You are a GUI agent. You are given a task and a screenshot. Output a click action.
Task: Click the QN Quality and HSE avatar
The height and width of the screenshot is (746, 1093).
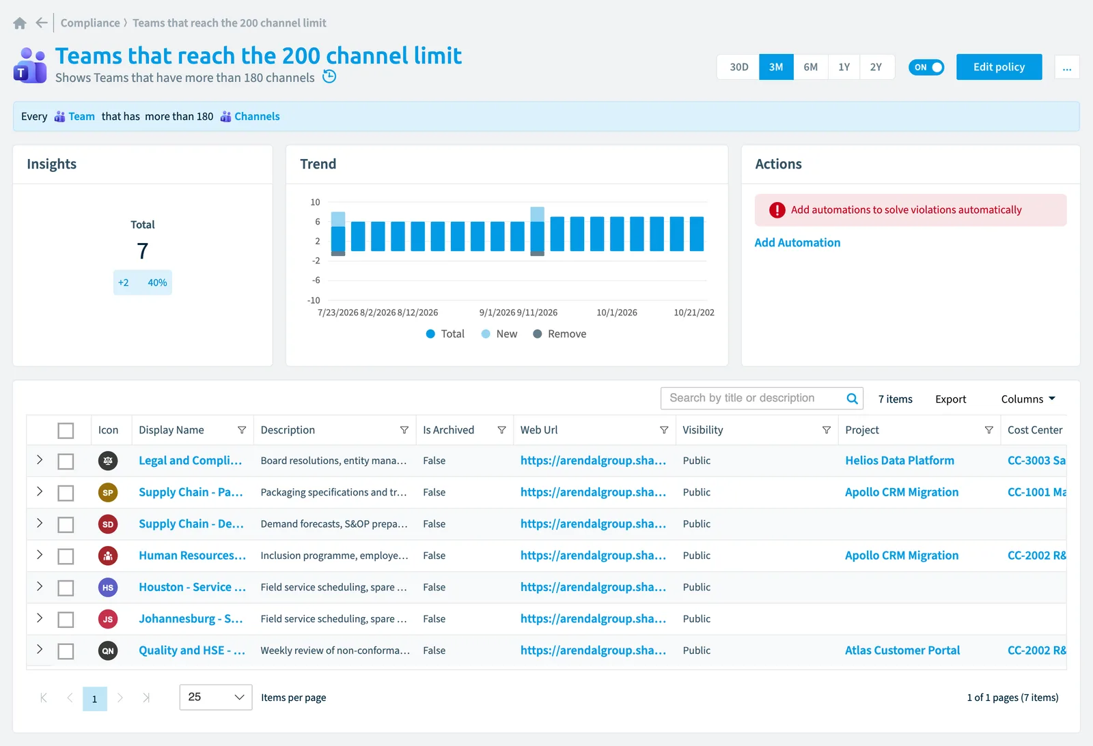click(x=108, y=651)
